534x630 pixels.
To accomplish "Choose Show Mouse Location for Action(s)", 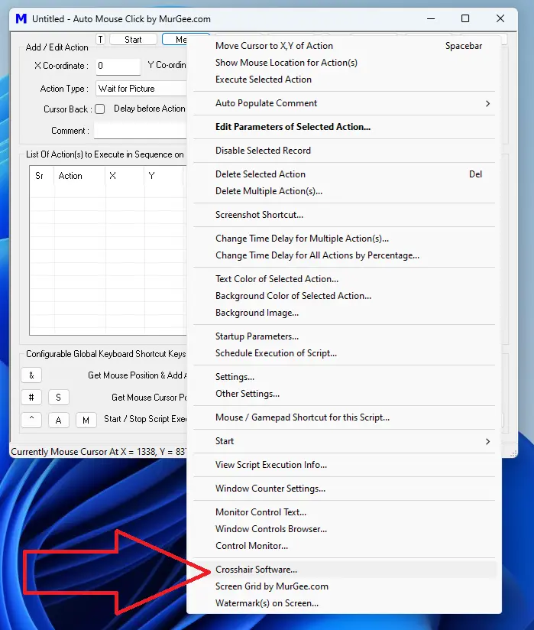I will [345, 63].
